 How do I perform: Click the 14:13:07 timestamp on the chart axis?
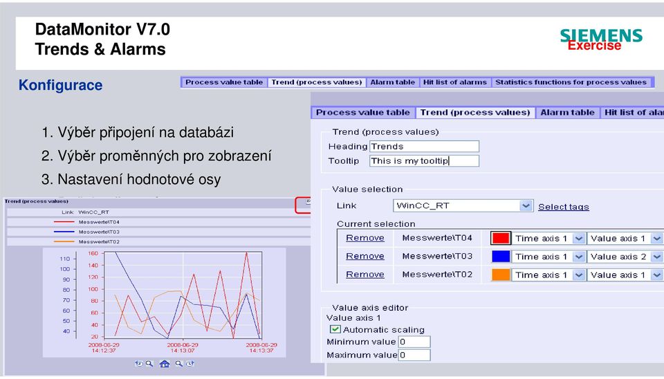[183, 351]
